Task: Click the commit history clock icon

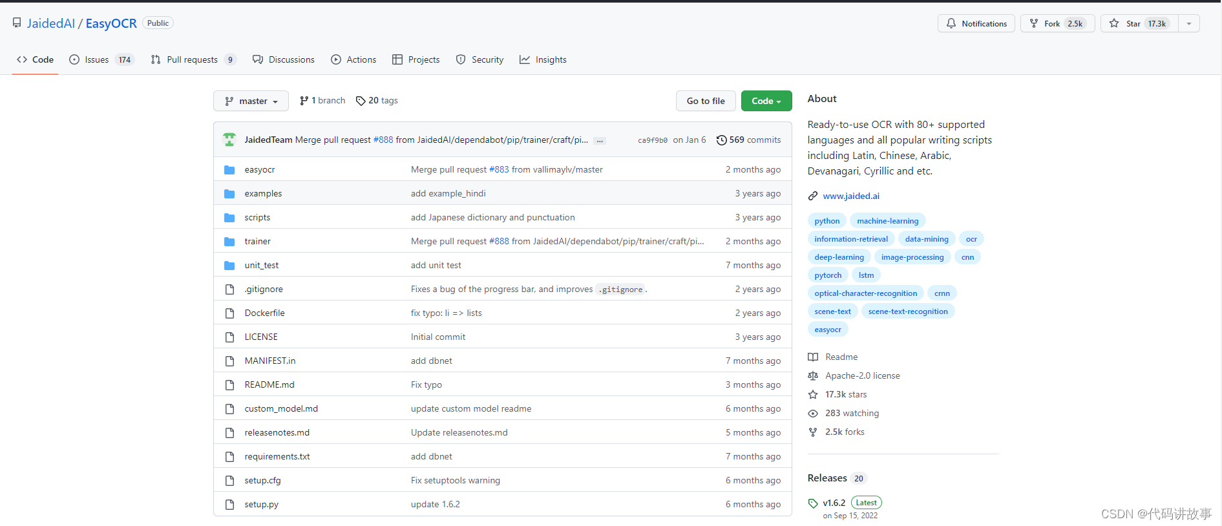Action: tap(721, 140)
